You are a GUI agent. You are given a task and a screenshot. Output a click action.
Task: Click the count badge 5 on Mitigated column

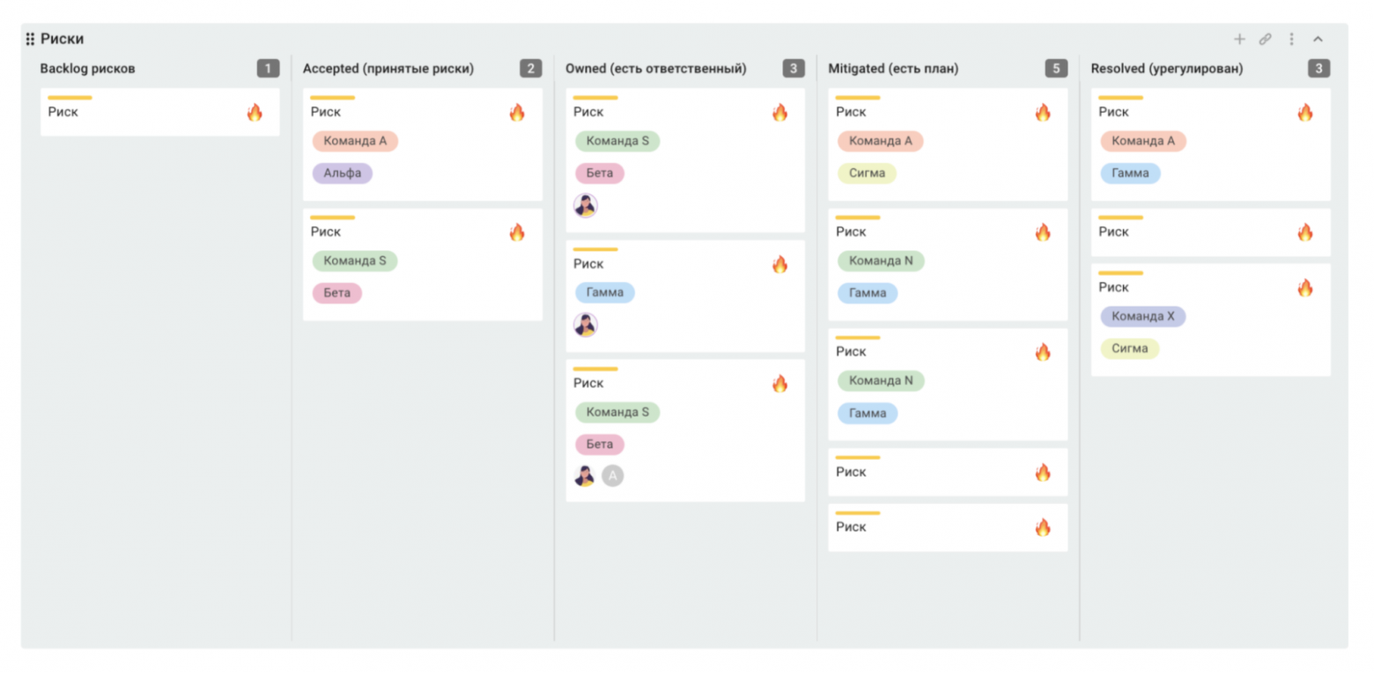tap(1056, 69)
